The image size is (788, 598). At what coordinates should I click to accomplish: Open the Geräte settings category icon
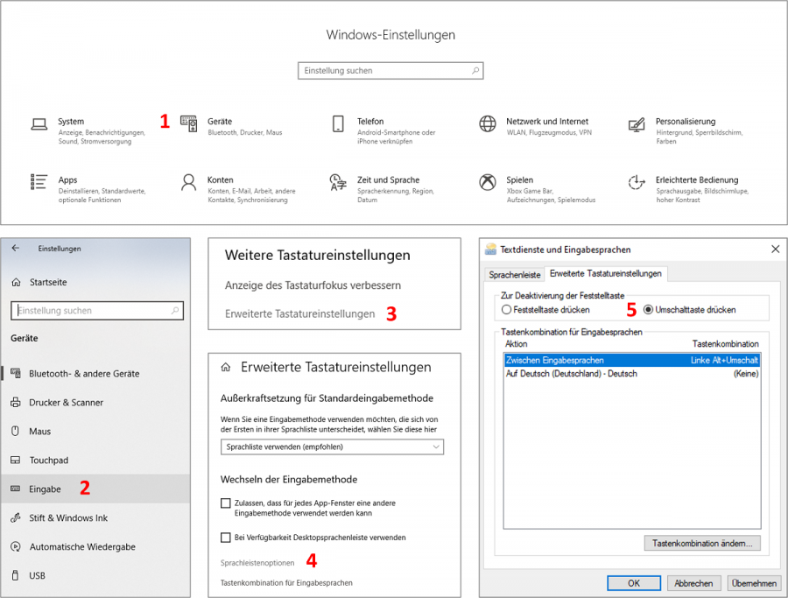(189, 123)
